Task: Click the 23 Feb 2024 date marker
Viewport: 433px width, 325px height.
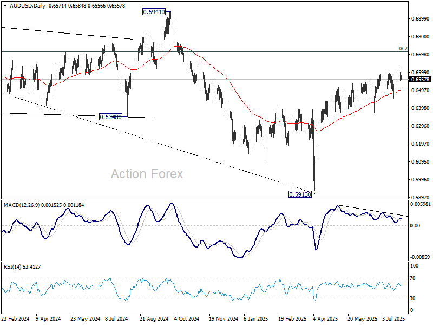Action: click(x=16, y=318)
